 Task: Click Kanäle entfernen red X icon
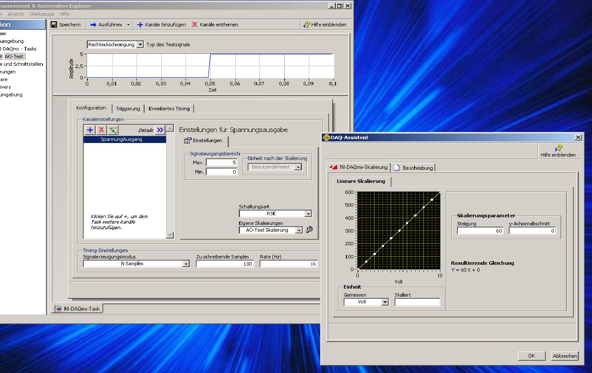point(195,25)
